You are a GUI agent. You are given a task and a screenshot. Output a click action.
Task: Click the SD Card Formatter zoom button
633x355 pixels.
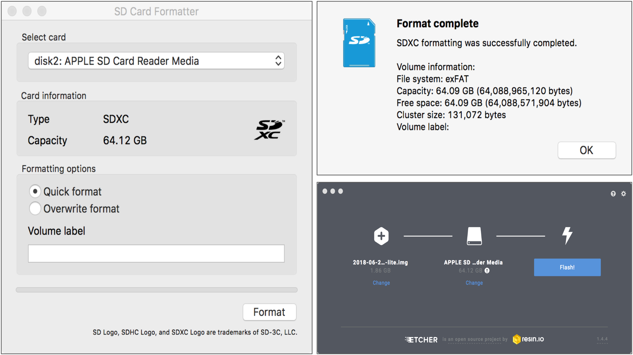pos(42,11)
